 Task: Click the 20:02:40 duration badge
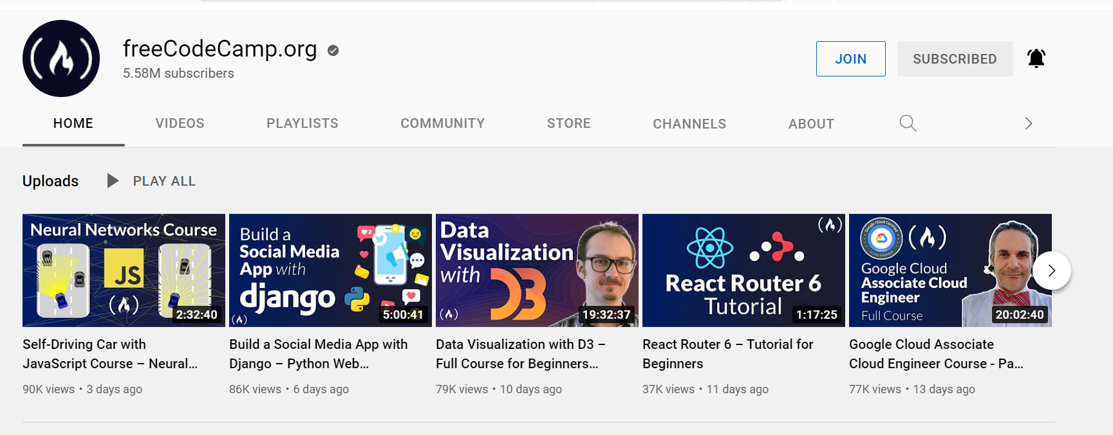tap(1020, 314)
